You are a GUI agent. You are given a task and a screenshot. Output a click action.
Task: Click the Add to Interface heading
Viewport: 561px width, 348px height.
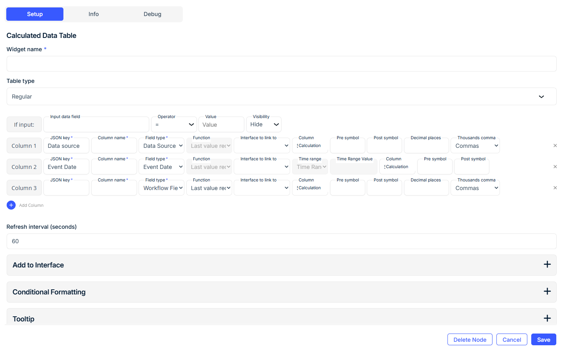[x=38, y=265]
